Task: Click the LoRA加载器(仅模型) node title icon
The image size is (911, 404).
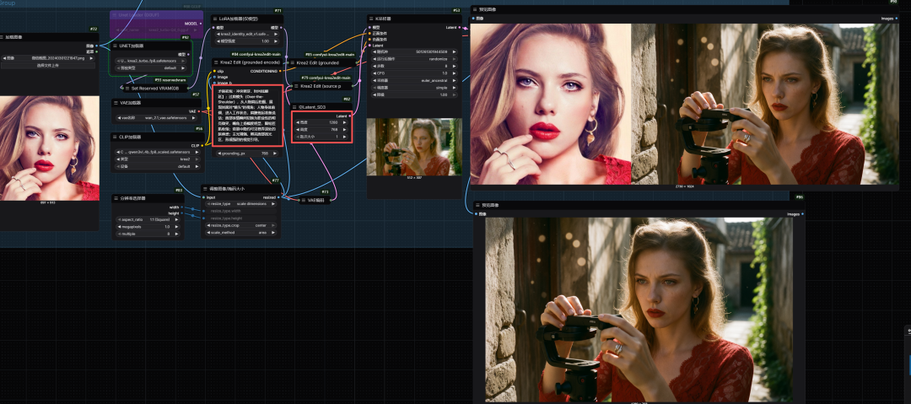Action: point(215,19)
